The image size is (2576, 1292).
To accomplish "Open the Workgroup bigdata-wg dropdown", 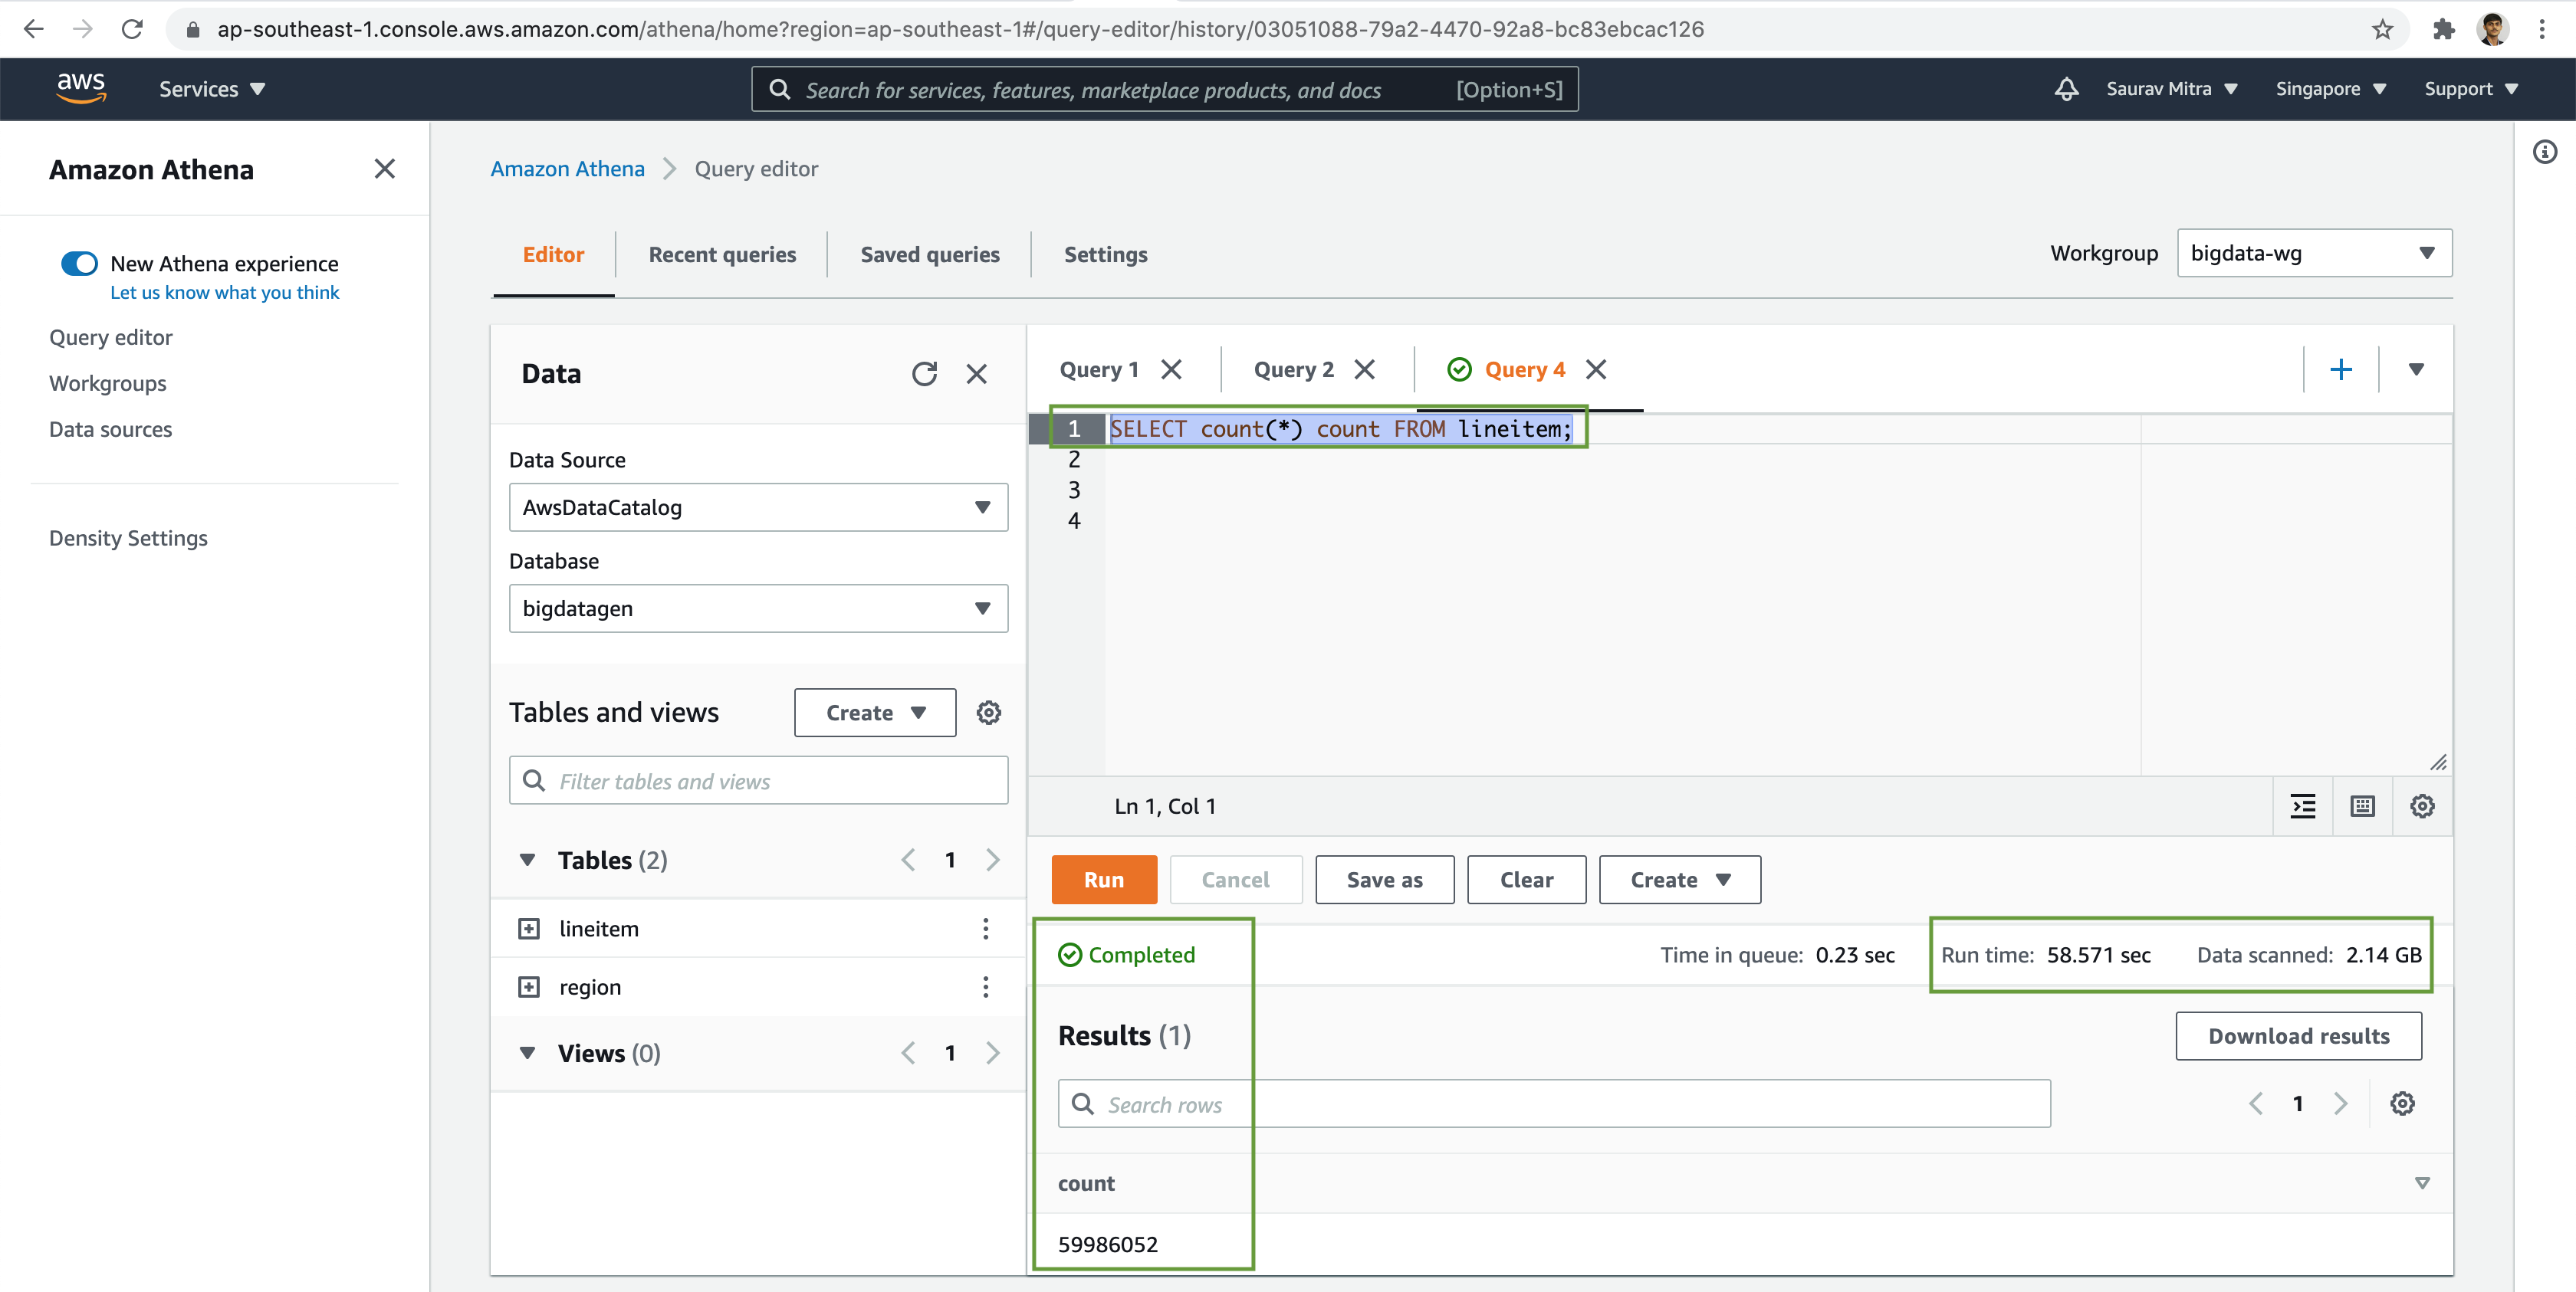I will pyautogui.click(x=2313, y=254).
